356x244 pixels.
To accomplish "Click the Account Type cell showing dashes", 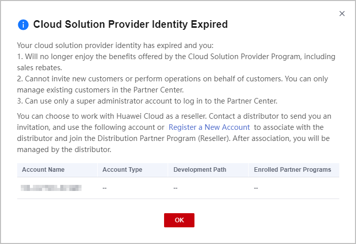I will point(105,188).
